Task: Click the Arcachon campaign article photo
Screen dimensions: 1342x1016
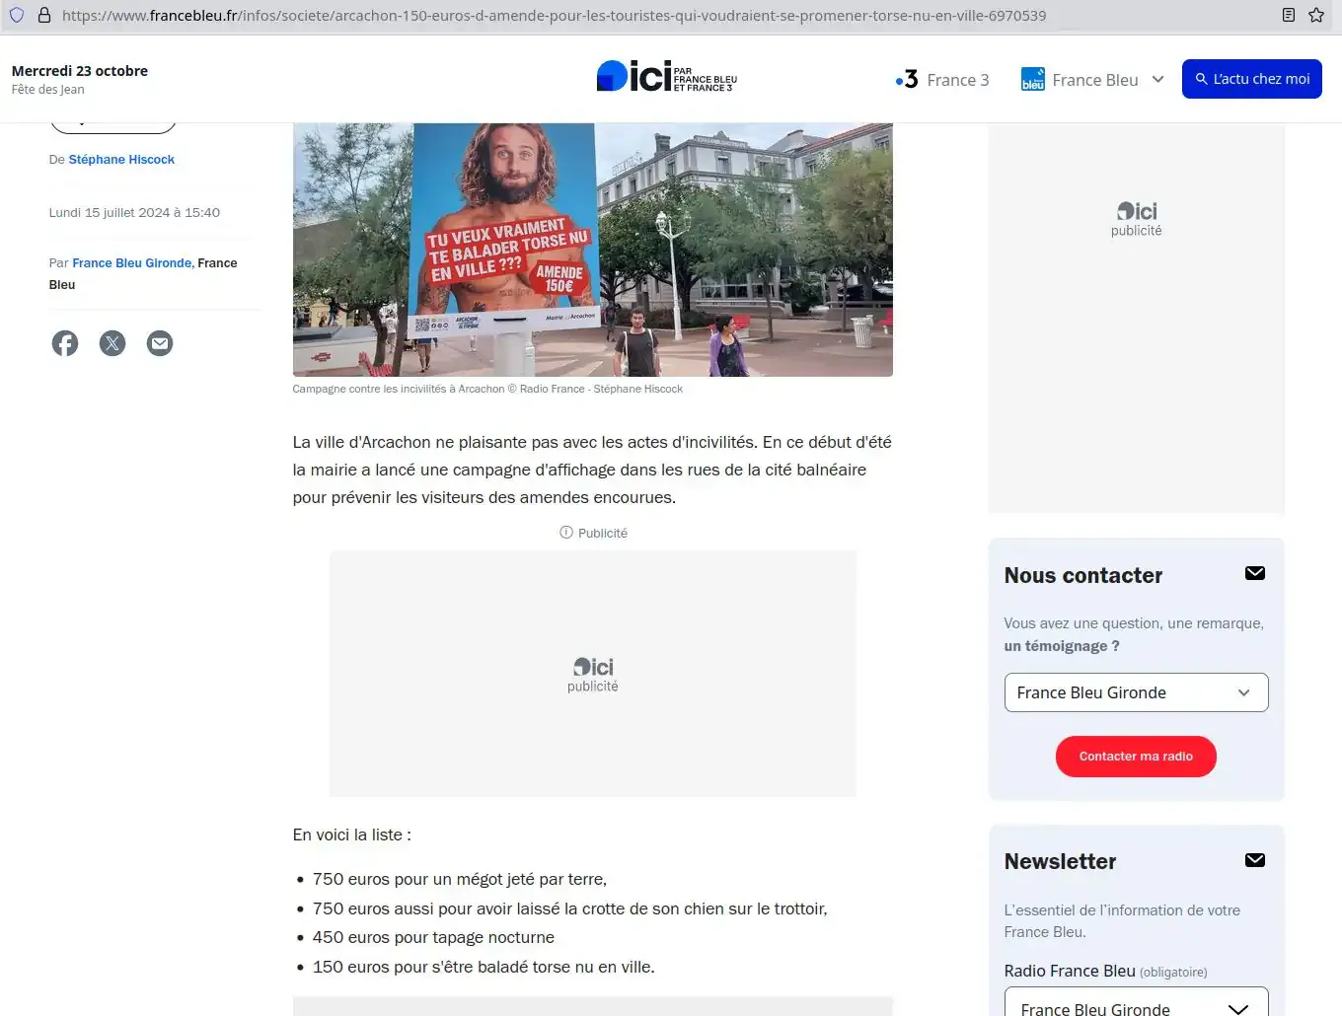Action: (x=592, y=249)
